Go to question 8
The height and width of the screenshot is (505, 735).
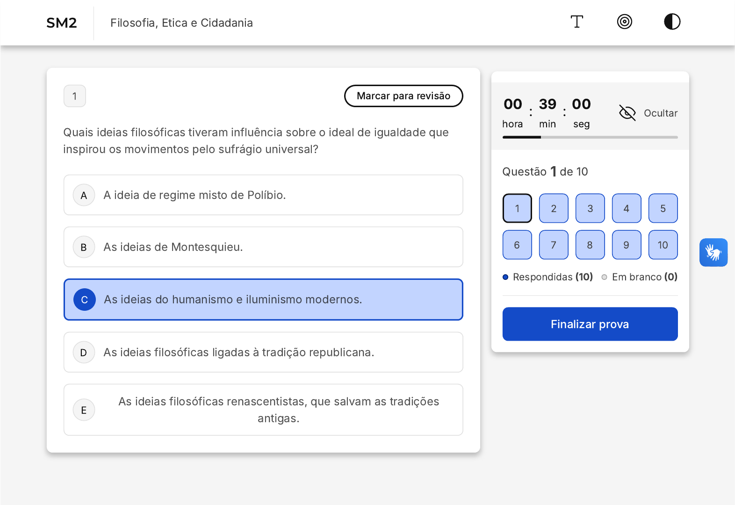(x=590, y=245)
